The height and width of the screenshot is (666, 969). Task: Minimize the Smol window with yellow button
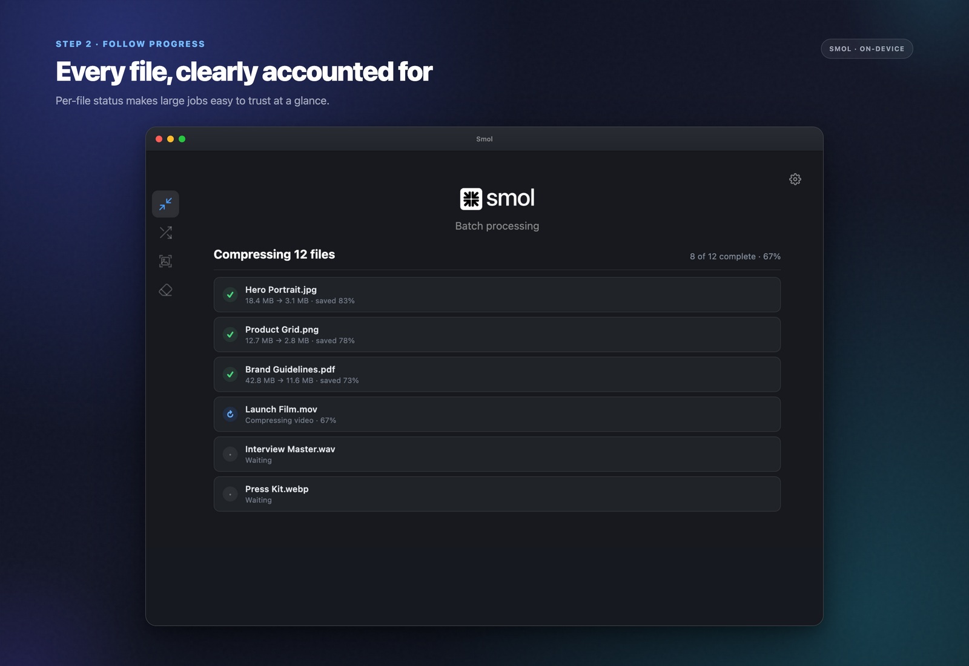point(171,139)
